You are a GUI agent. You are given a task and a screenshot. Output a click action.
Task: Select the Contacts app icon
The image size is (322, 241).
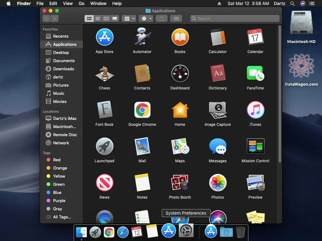(x=142, y=73)
